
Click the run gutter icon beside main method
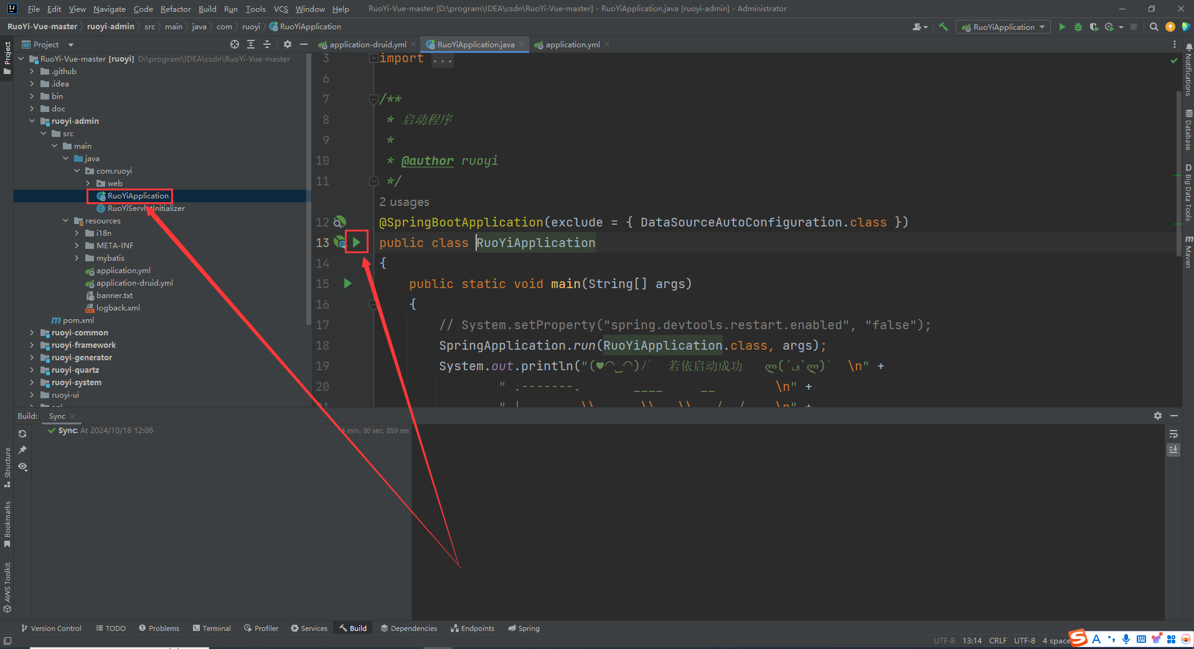point(348,283)
